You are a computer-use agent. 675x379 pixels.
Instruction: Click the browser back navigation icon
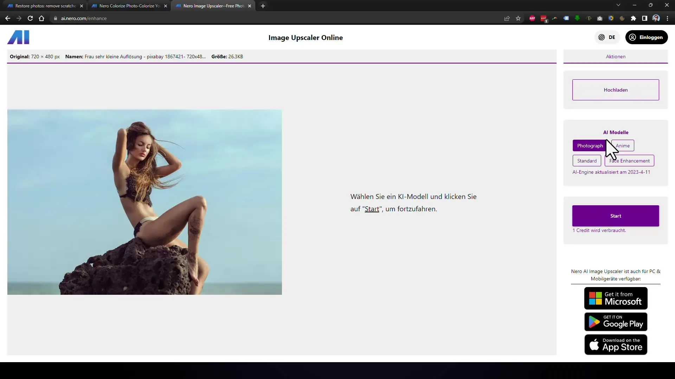[x=8, y=18]
